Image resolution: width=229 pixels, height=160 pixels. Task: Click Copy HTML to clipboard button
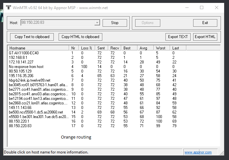point(80,37)
